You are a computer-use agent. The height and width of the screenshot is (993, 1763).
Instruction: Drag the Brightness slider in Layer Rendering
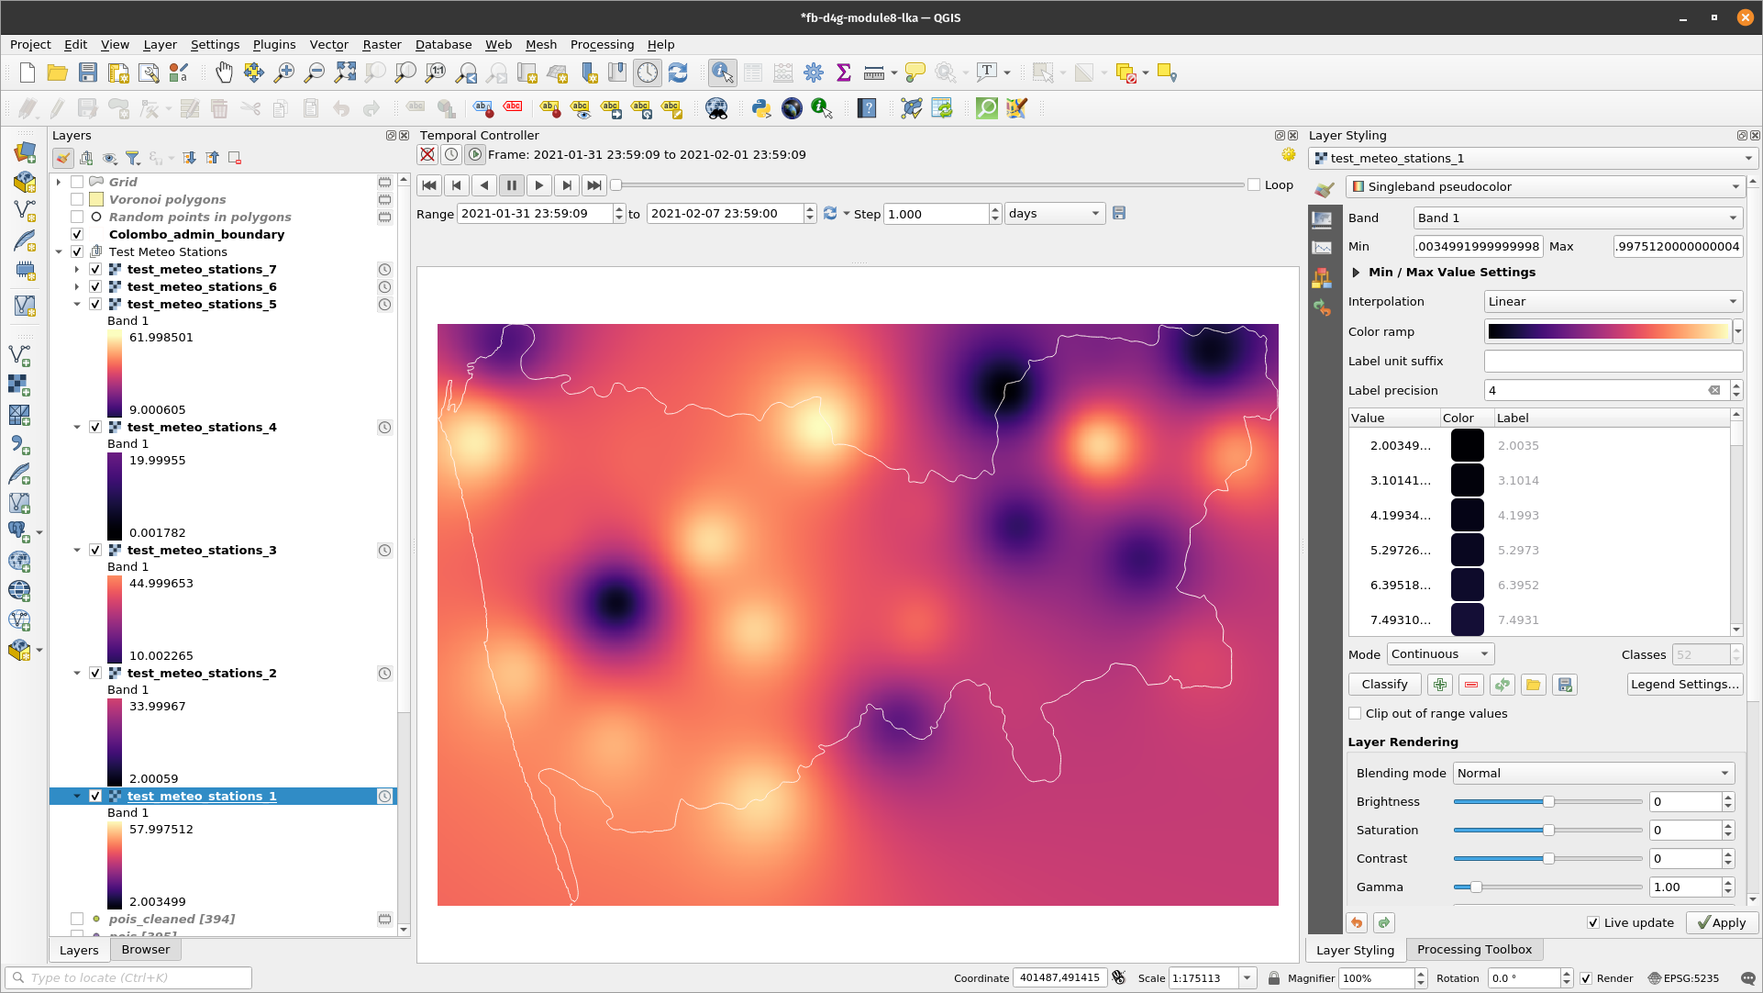coord(1550,800)
